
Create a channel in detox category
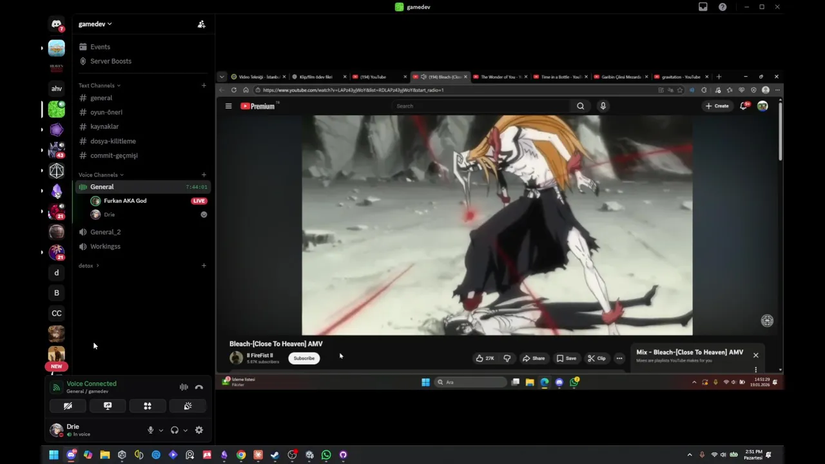pos(204,266)
